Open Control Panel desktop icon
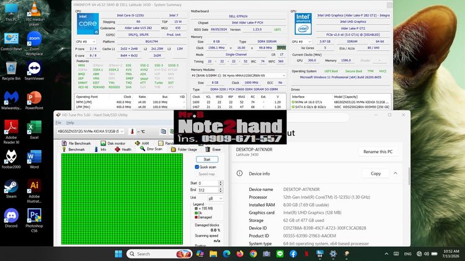 point(11,42)
